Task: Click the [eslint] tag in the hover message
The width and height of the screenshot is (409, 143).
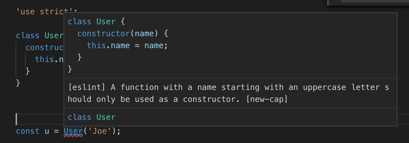Action: pyautogui.click(x=87, y=87)
